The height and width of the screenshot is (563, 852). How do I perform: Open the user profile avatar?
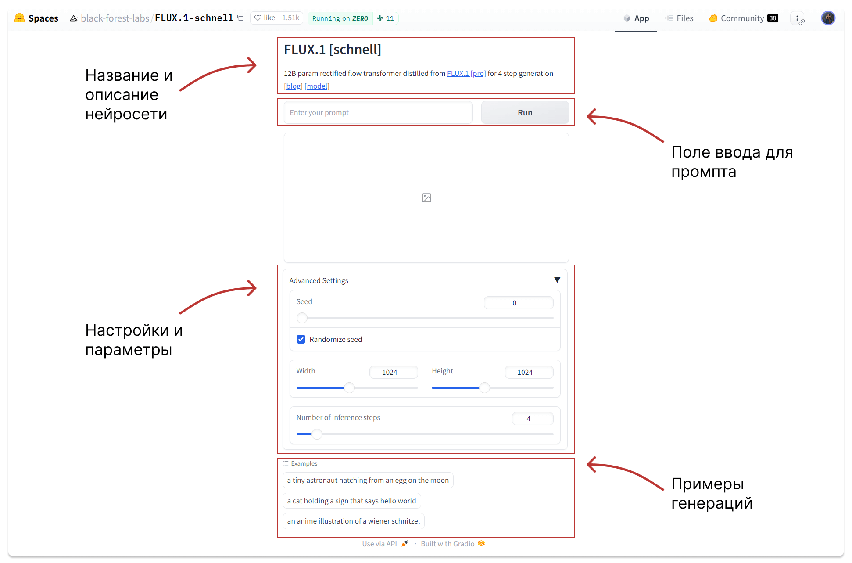(828, 18)
